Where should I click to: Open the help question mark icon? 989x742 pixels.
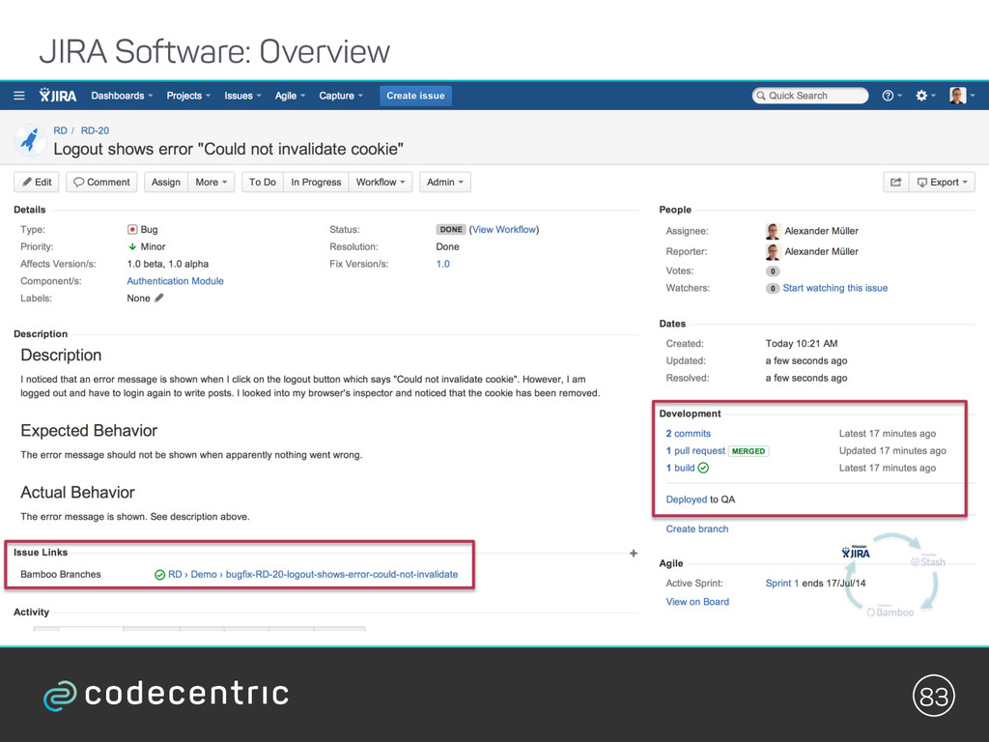click(888, 96)
